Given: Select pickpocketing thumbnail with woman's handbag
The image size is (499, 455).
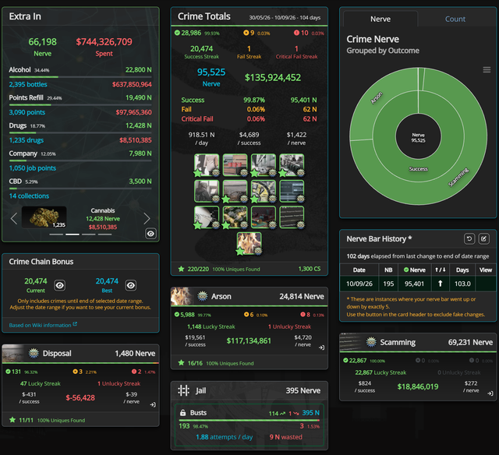Looking at the screenshot, I should click(x=207, y=164).
